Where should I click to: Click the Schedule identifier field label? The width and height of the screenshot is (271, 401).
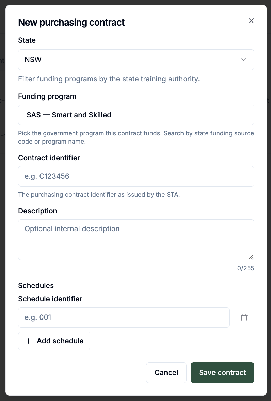pos(50,299)
